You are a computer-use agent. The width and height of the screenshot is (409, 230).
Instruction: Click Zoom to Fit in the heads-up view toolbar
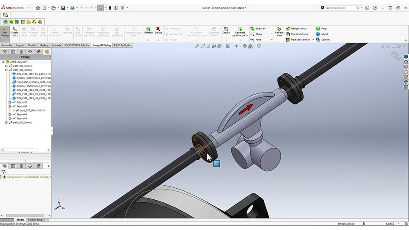tap(197, 46)
